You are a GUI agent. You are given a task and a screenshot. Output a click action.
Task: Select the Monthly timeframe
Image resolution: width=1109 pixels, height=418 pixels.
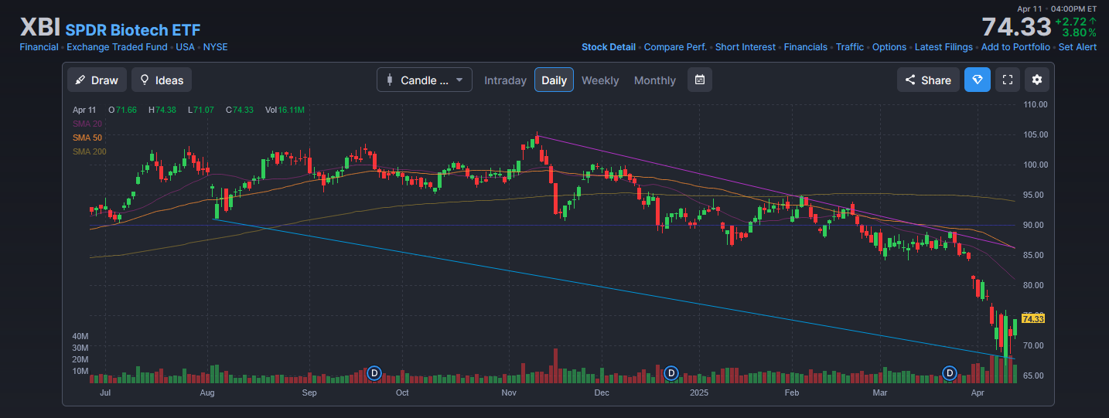pos(654,80)
